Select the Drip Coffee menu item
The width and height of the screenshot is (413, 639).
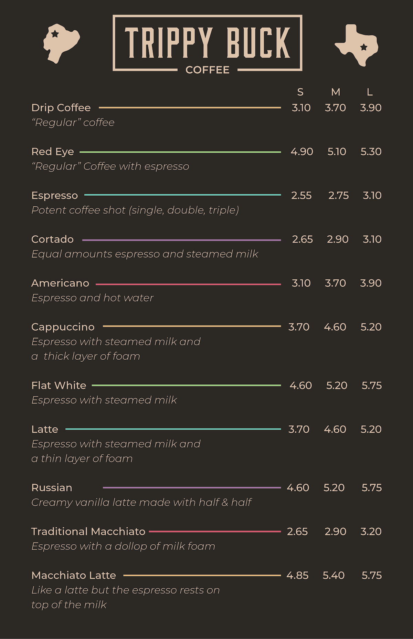pos(61,108)
